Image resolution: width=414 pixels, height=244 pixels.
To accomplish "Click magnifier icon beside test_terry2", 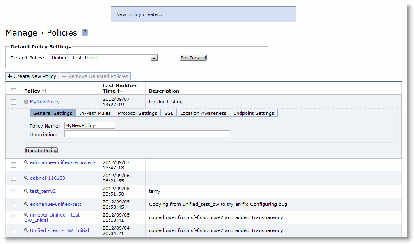I will point(26,191).
